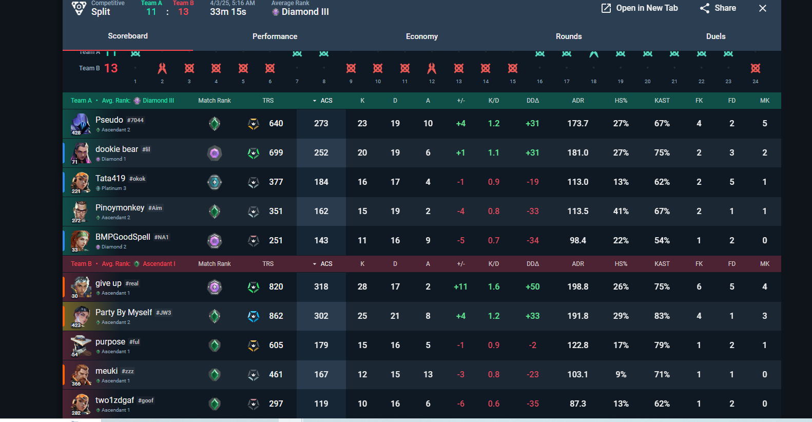Viewport: 812px width, 422px height.
Task: Click the competitive mode logo icon
Action: (79, 8)
